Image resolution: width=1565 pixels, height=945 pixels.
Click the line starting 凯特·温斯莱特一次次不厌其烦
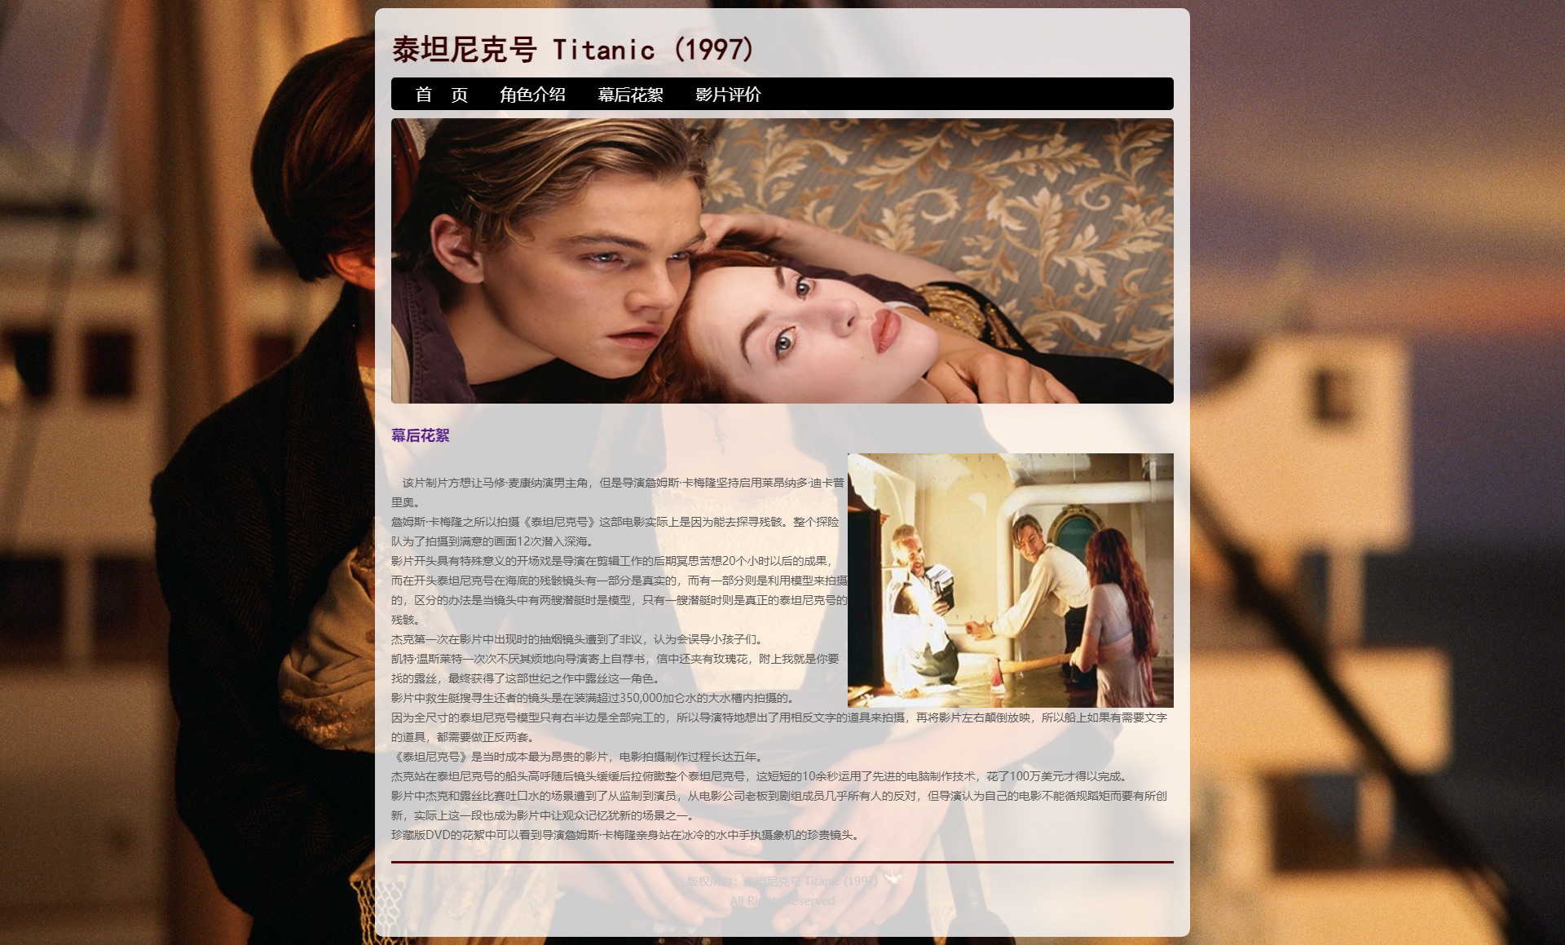click(x=615, y=669)
